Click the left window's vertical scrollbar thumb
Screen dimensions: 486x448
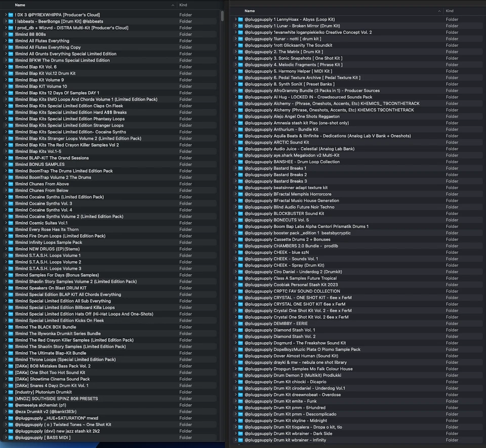[x=222, y=16]
